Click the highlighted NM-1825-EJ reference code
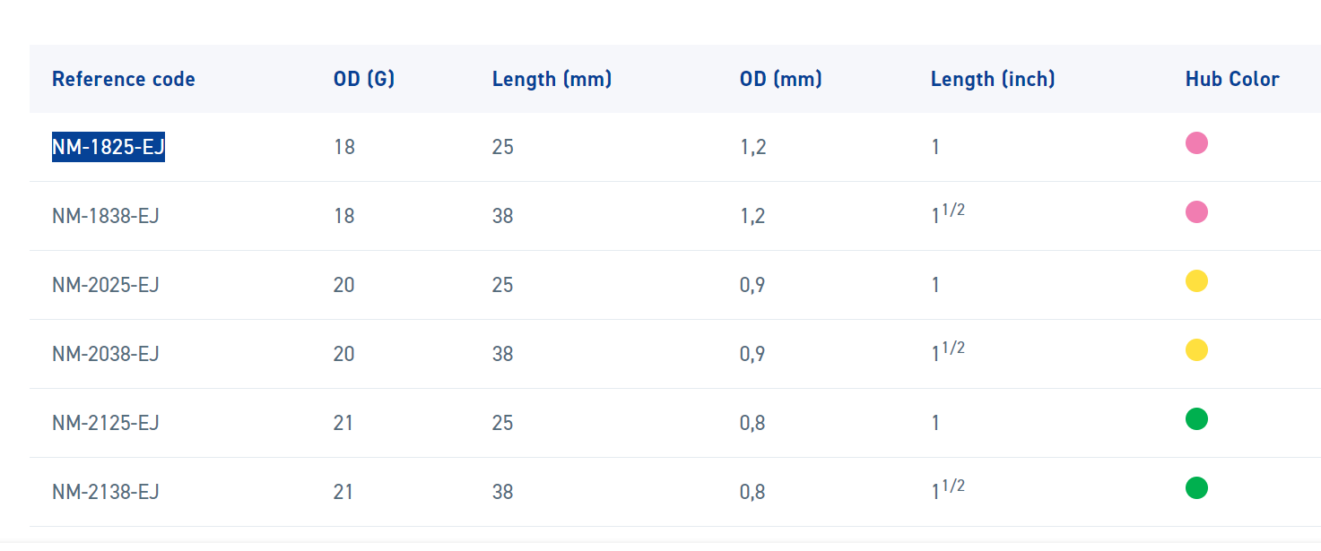This screenshot has width=1321, height=551. pyautogui.click(x=109, y=147)
